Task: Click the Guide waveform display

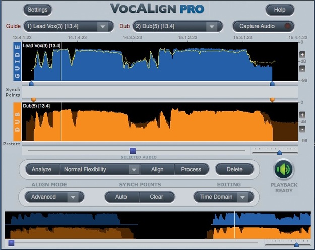Action: (x=160, y=61)
